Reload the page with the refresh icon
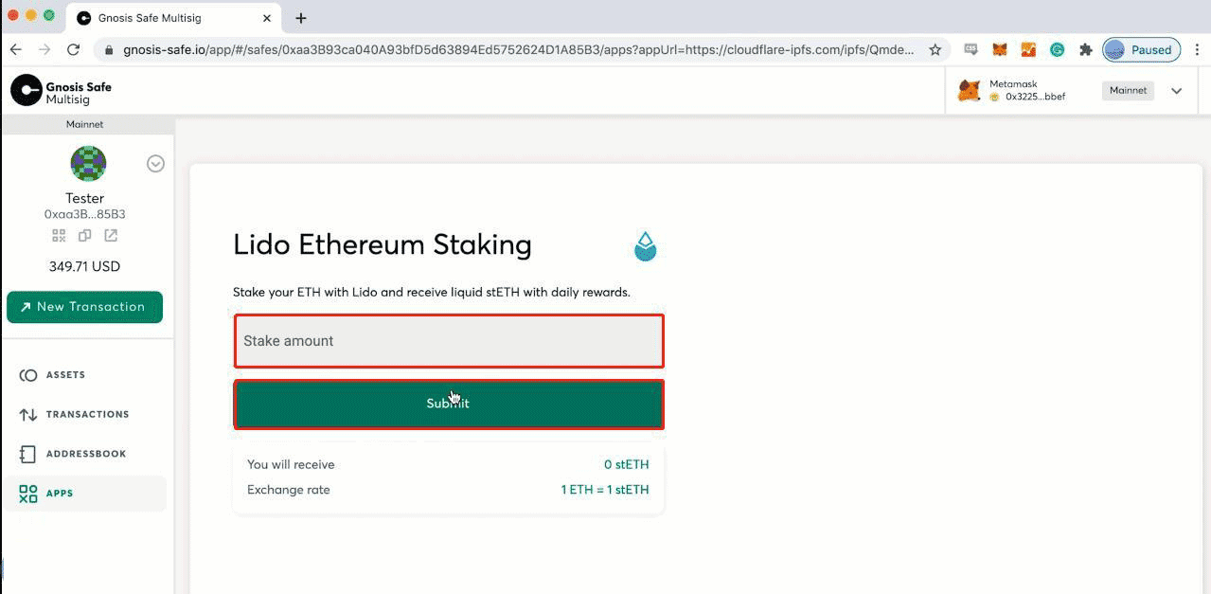Screen dimensions: 1211x594 coord(75,49)
